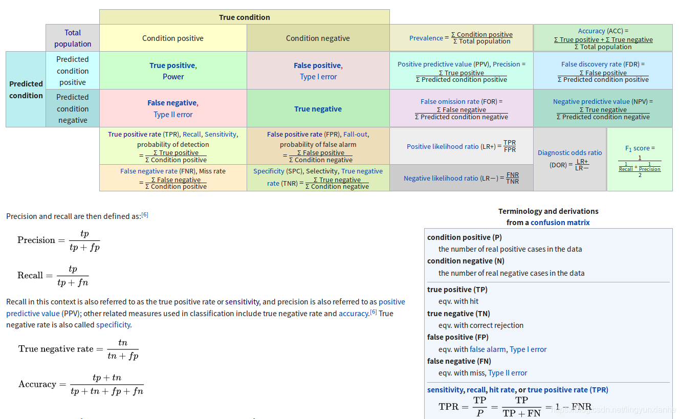The image size is (681, 419).
Task: Open the true positive rate (TPR) sidebar link
Action: click(x=568, y=390)
